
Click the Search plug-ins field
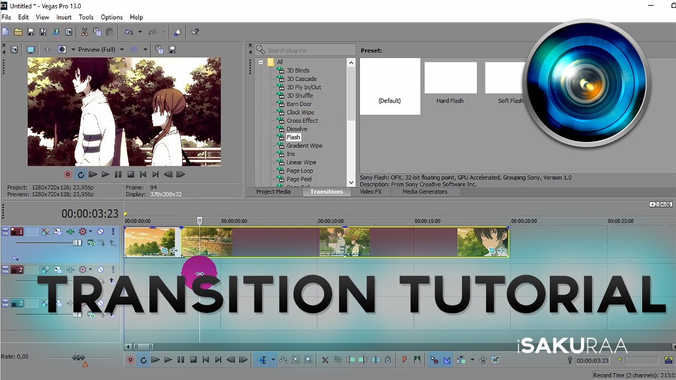point(305,50)
